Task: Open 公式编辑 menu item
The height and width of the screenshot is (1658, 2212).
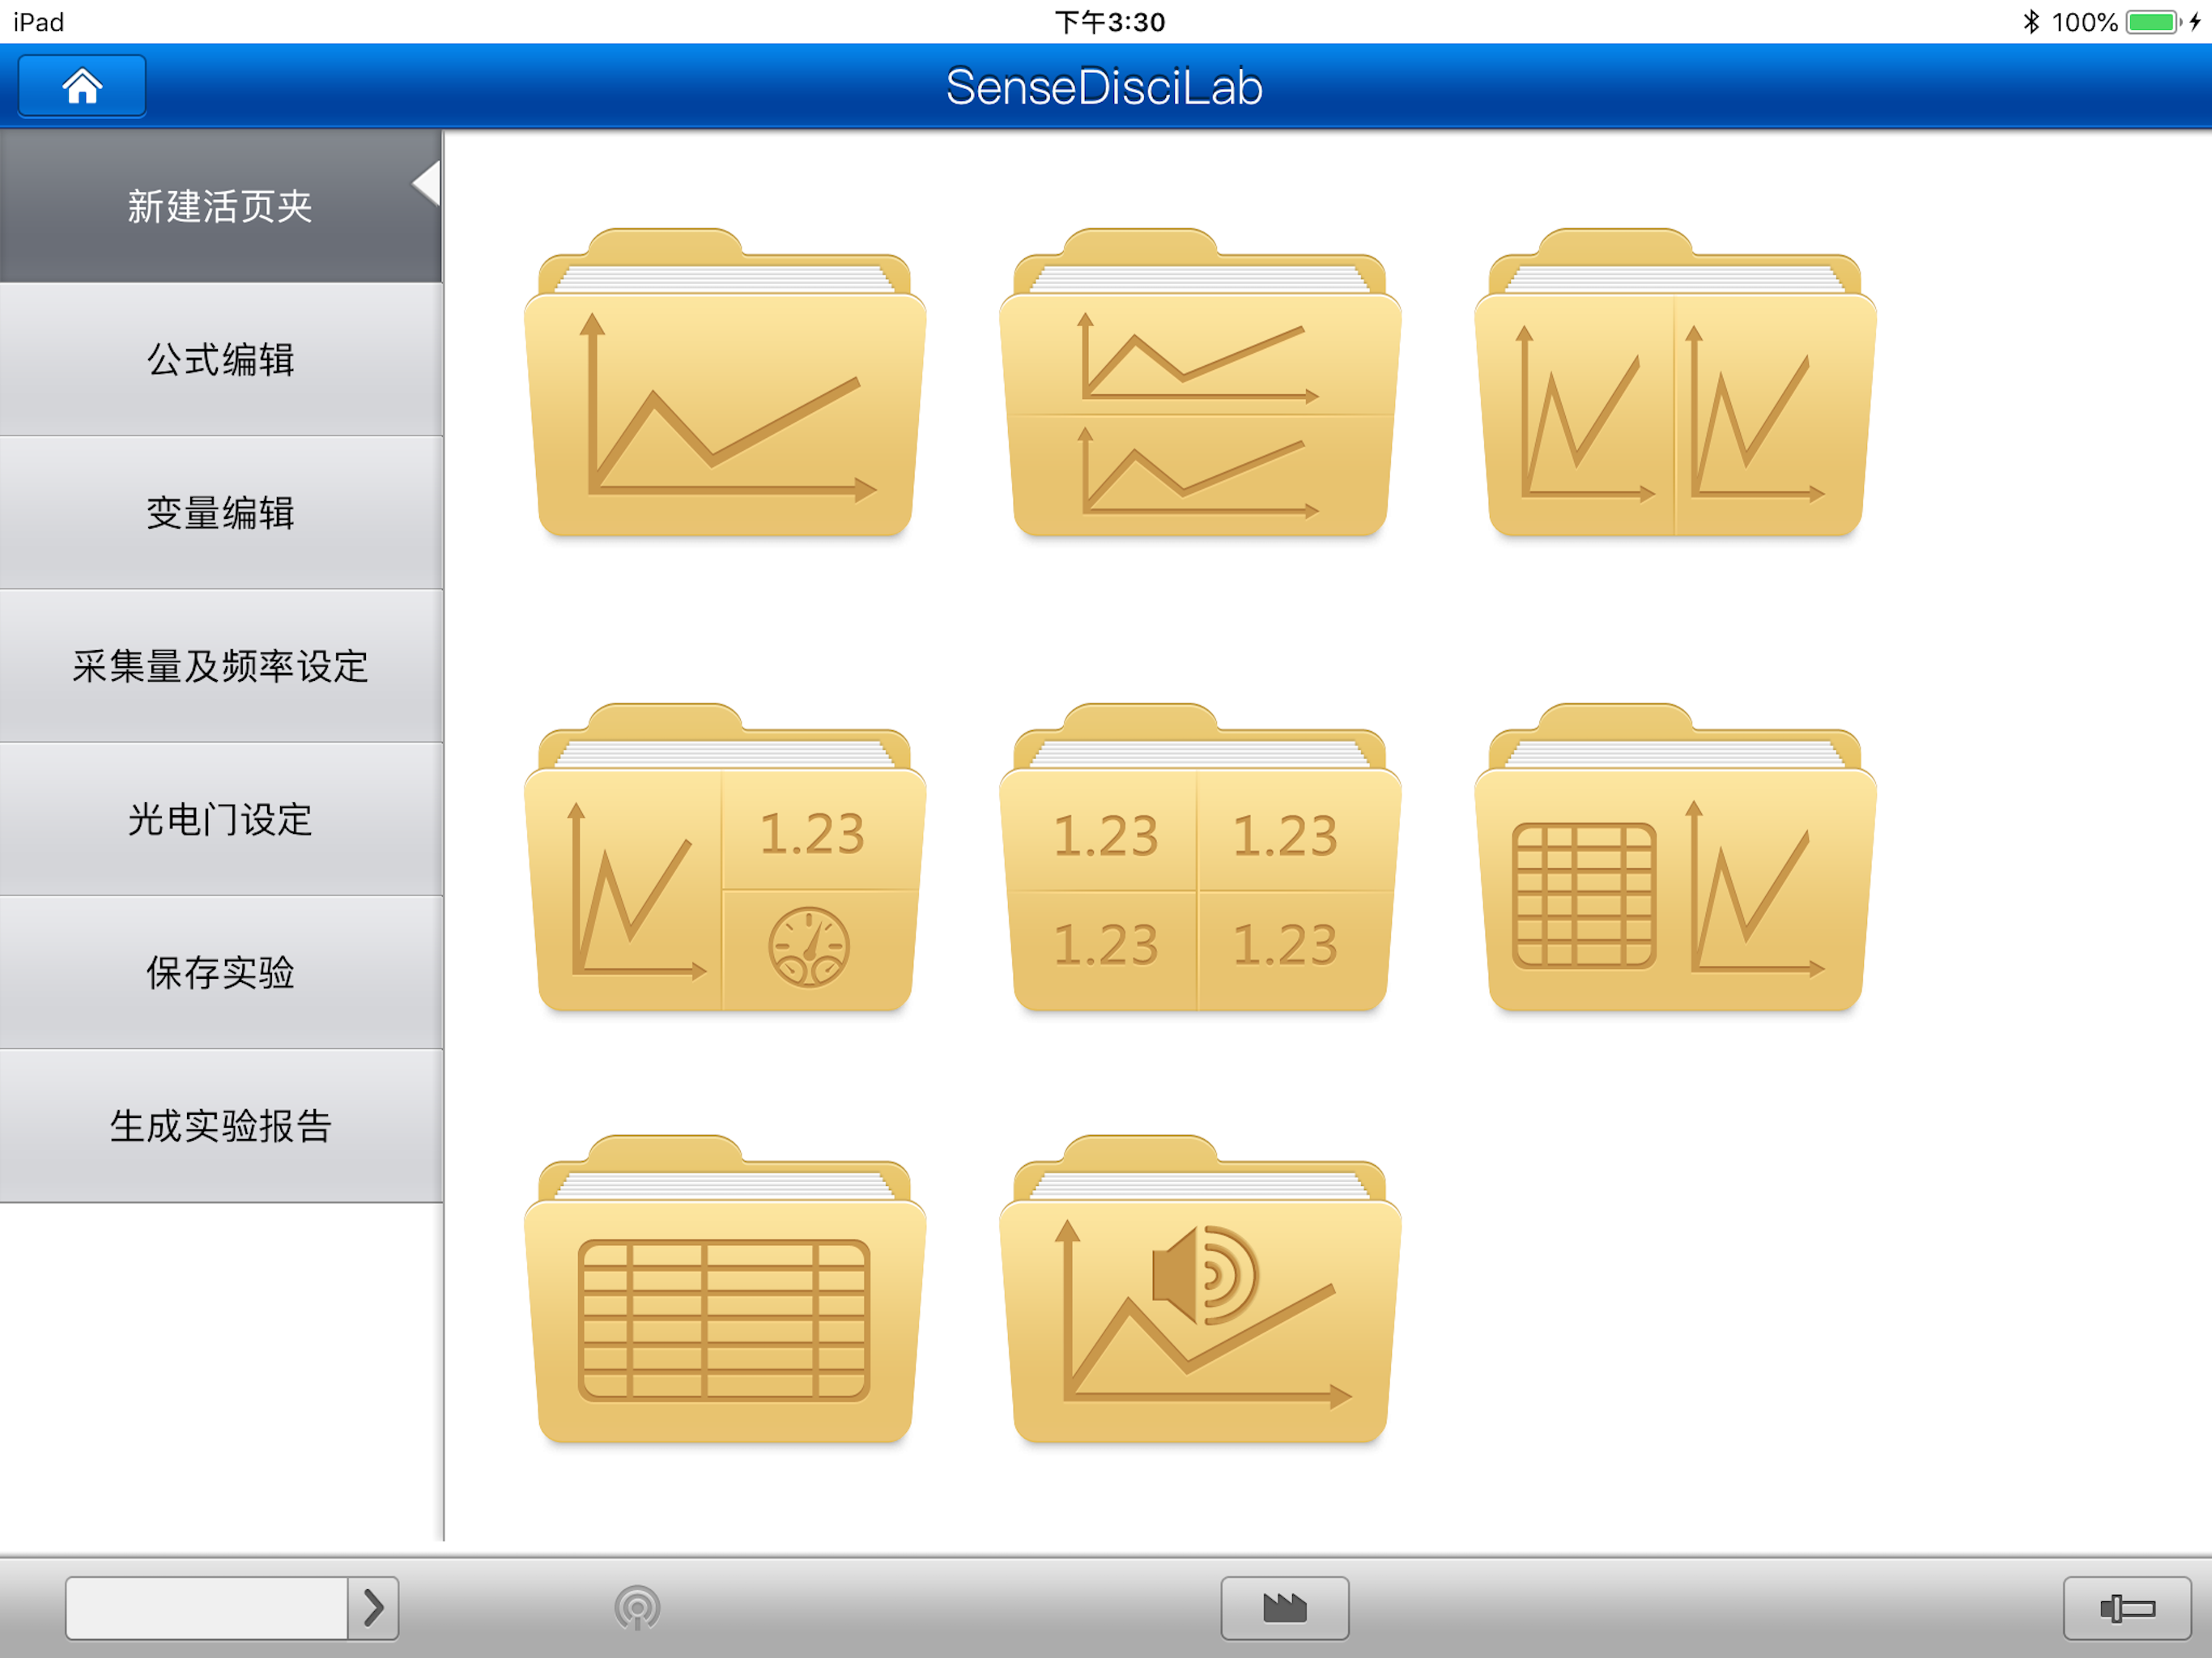Action: pos(221,359)
